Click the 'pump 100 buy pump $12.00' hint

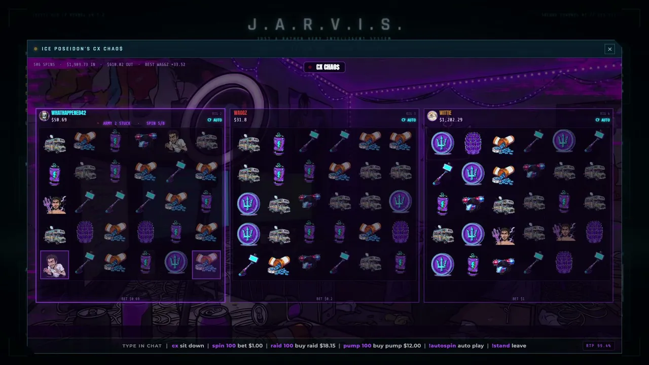pyautogui.click(x=382, y=346)
